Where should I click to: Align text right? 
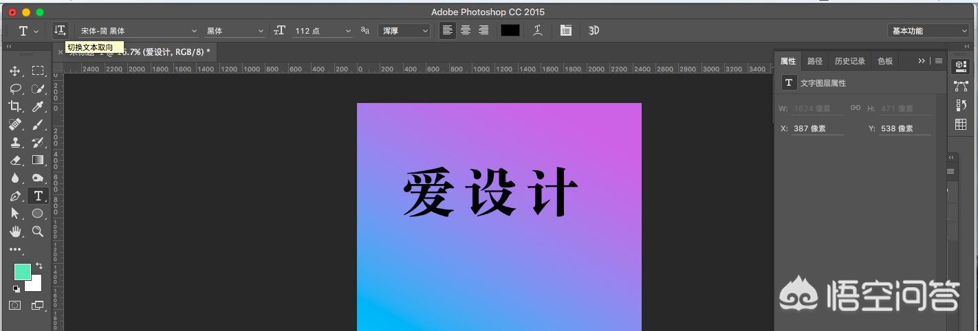coord(483,30)
